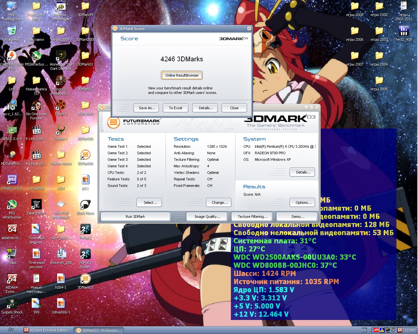Open the Black Mesa desktop shortcut
The image size is (418, 334).
tap(85, 206)
